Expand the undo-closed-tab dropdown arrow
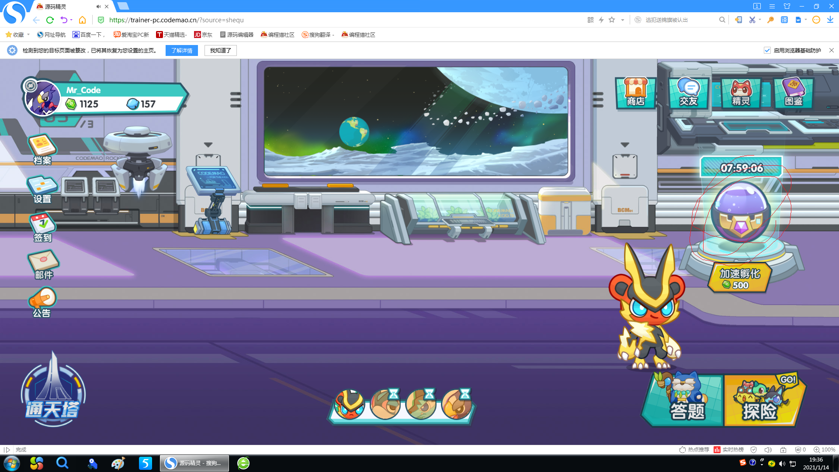Image resolution: width=839 pixels, height=472 pixels. [71, 20]
